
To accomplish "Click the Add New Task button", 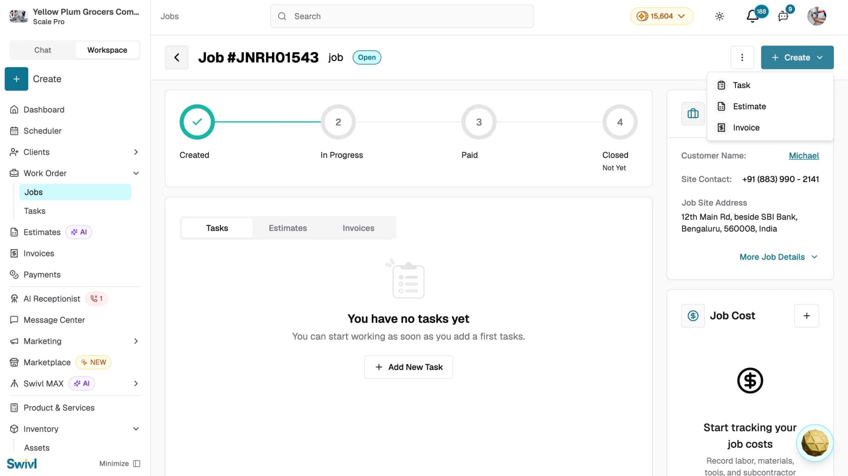I will tap(409, 367).
